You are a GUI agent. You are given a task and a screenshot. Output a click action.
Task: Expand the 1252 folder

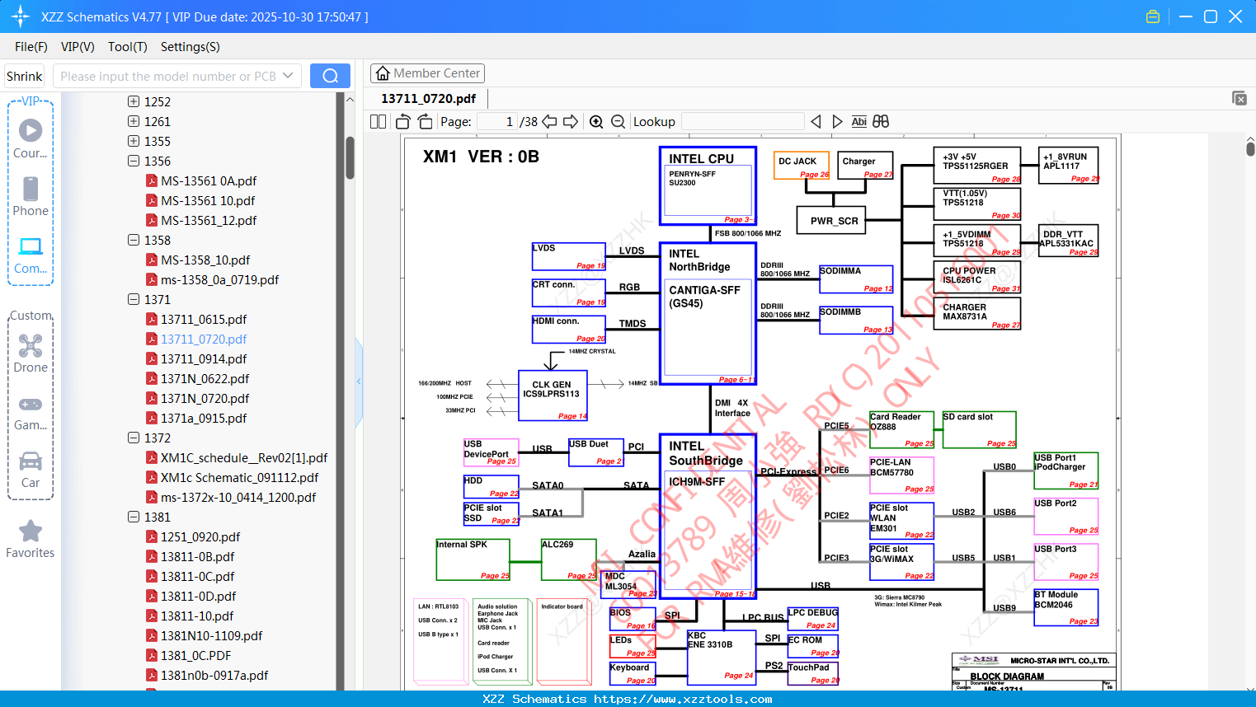tap(134, 102)
